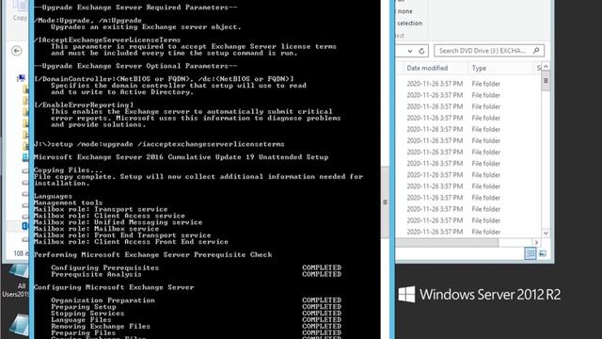The height and width of the screenshot is (339, 602).
Task: Click the horizontal scrollbar right arrow
Action: click(536, 243)
